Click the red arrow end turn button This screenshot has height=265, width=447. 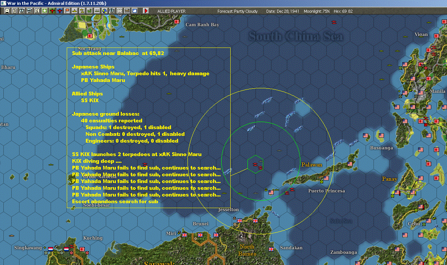(145, 11)
